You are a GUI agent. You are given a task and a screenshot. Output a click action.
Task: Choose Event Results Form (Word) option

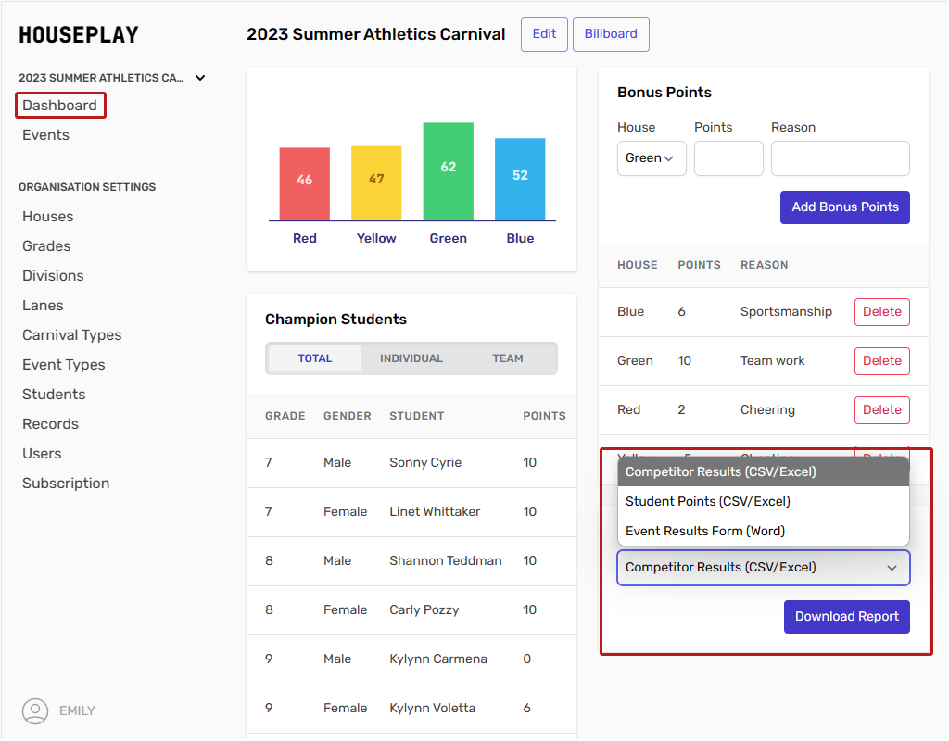click(704, 531)
